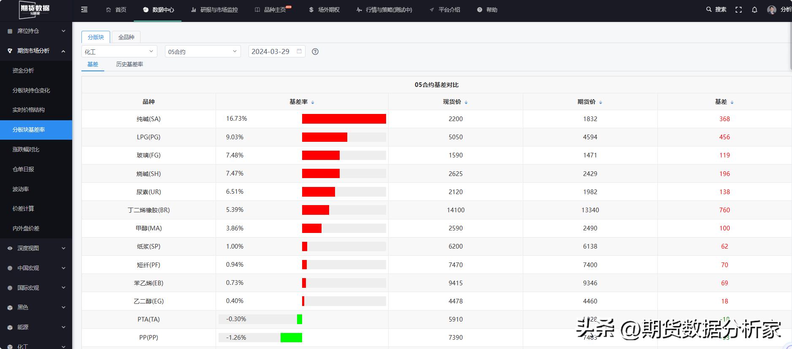This screenshot has width=792, height=349.
Task: Open the calendar icon in date field
Action: click(299, 51)
